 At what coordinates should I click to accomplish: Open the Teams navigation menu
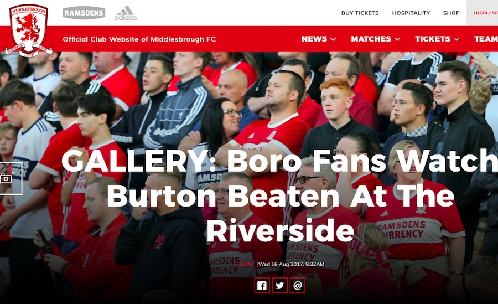click(486, 39)
